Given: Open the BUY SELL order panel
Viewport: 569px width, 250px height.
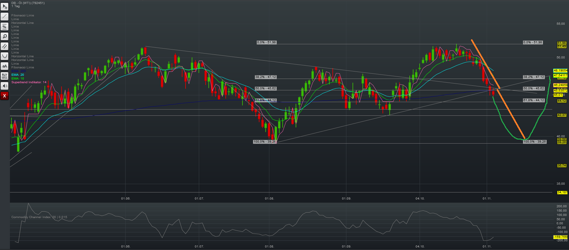Looking at the screenshot, I should 5,76.
